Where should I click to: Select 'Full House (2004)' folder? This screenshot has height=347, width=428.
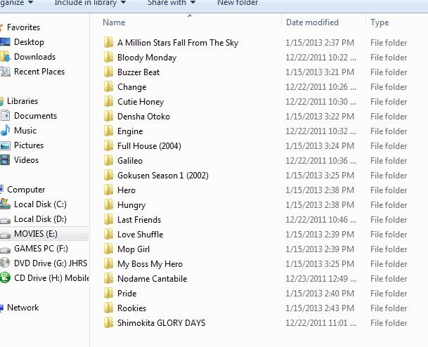149,146
